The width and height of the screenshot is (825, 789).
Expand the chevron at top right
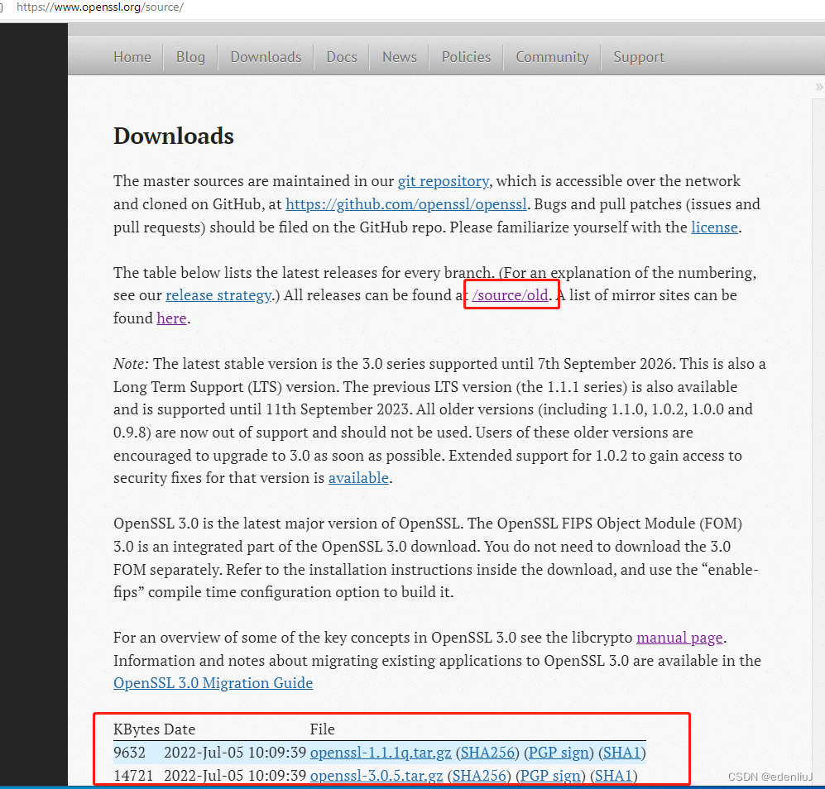(818, 86)
